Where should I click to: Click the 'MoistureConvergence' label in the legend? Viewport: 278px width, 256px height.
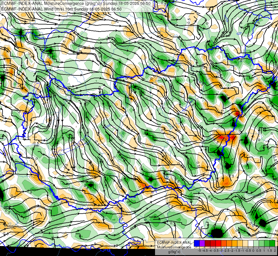174,247
